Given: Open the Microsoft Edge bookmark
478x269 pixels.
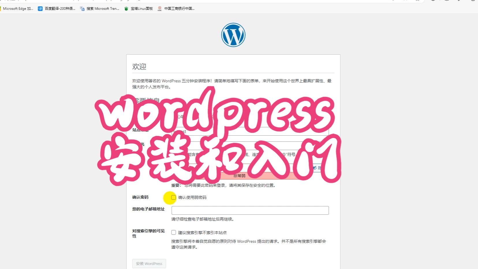Looking at the screenshot, I should [x=17, y=9].
